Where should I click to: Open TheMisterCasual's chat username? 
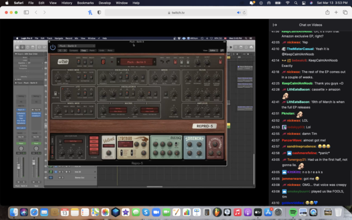click(300, 49)
